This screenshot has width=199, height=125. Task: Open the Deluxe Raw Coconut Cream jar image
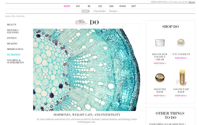tap(160, 43)
